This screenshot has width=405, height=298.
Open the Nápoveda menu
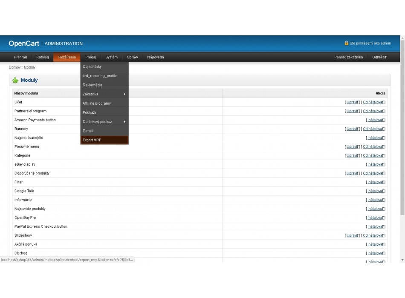156,57
